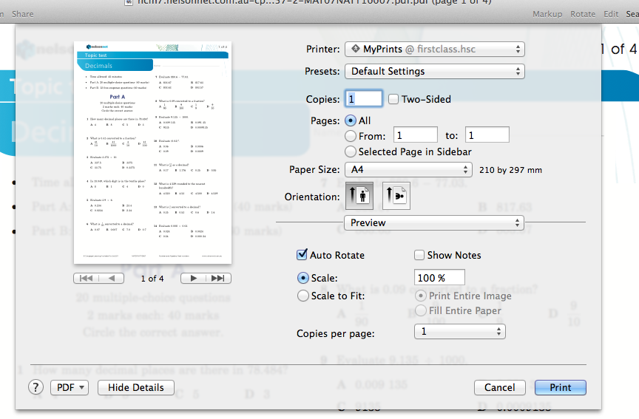Uncheck the Auto Rotate checkbox
639x419 pixels.
(x=302, y=255)
